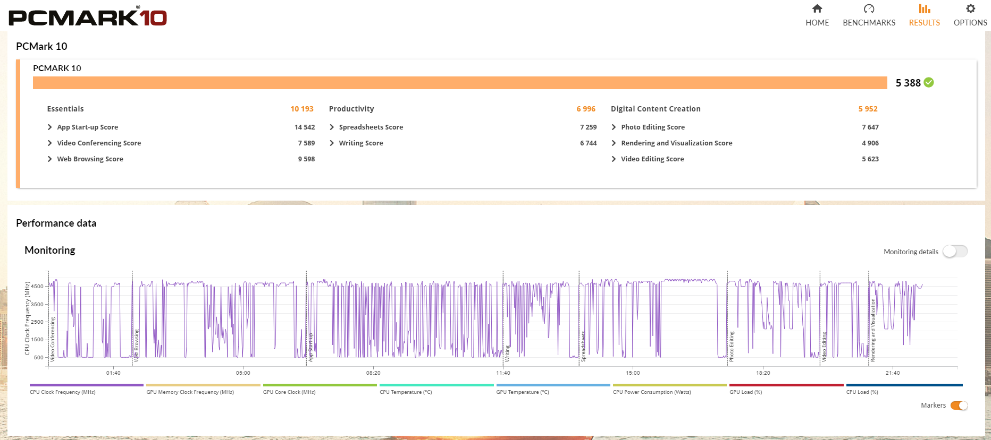
Task: Click the Writing chart marker
Action: click(x=507, y=354)
